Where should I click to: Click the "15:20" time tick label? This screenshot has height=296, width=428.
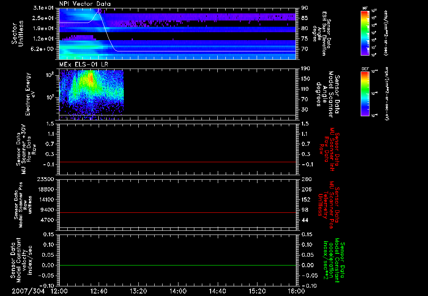(x=257, y=291)
